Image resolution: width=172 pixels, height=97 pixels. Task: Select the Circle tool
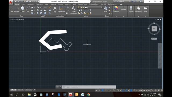23,9
